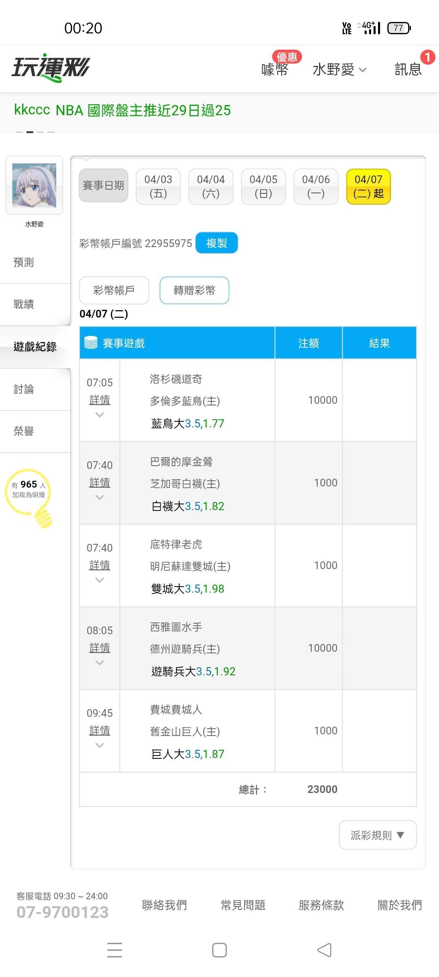
Task: Open Android recent apps menu icon
Action: 115,950
